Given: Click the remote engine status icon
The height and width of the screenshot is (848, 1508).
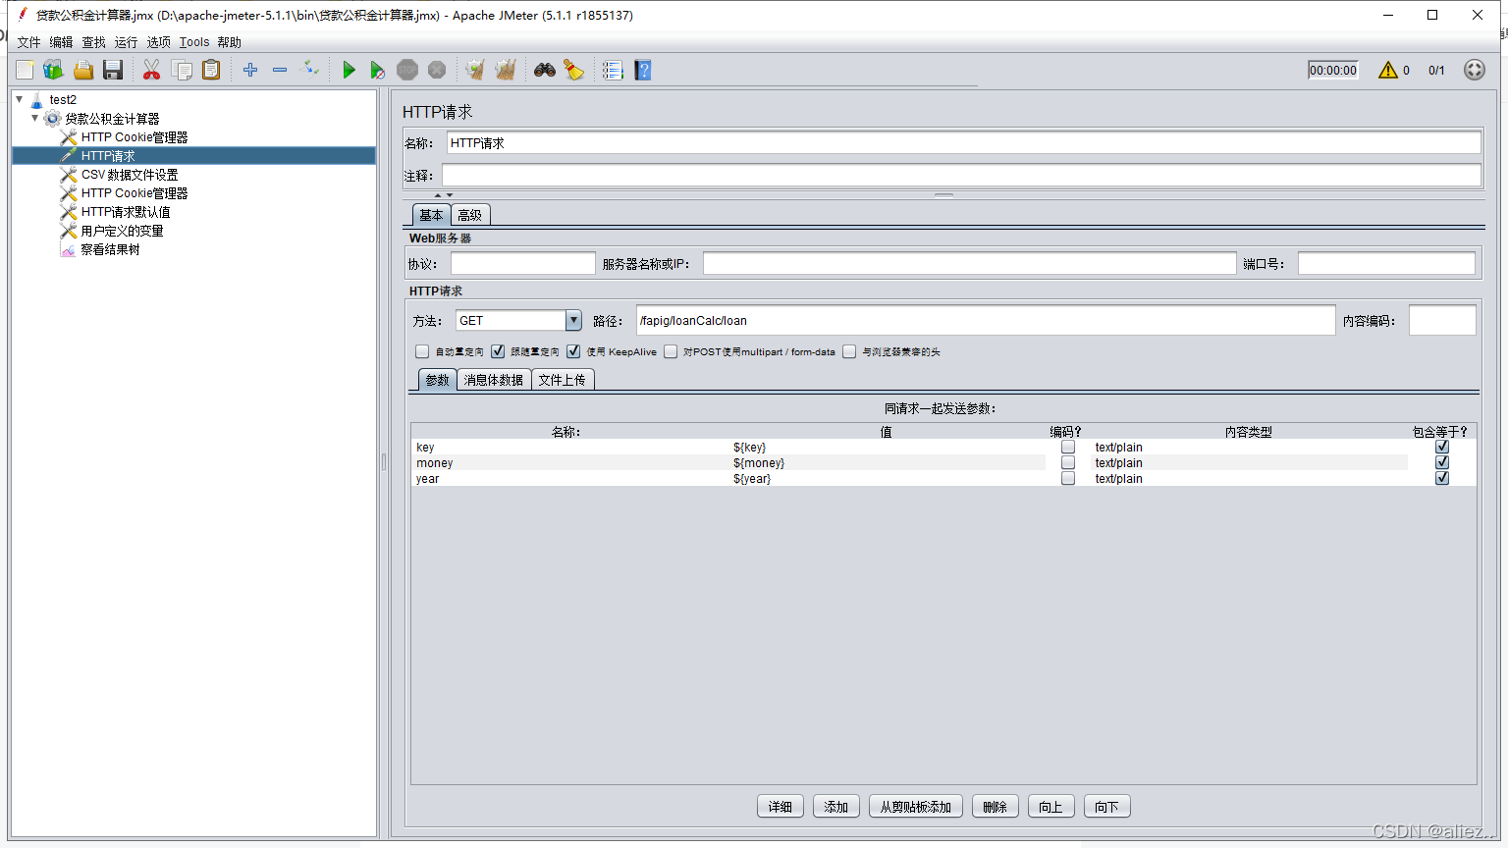Looking at the screenshot, I should pyautogui.click(x=1475, y=70).
